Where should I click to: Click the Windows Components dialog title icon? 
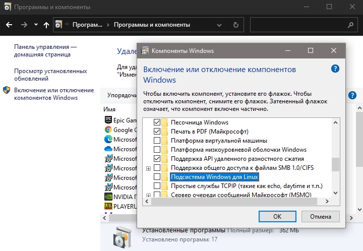point(145,50)
